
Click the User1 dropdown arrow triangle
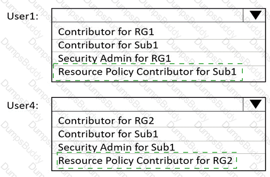(x=255, y=15)
